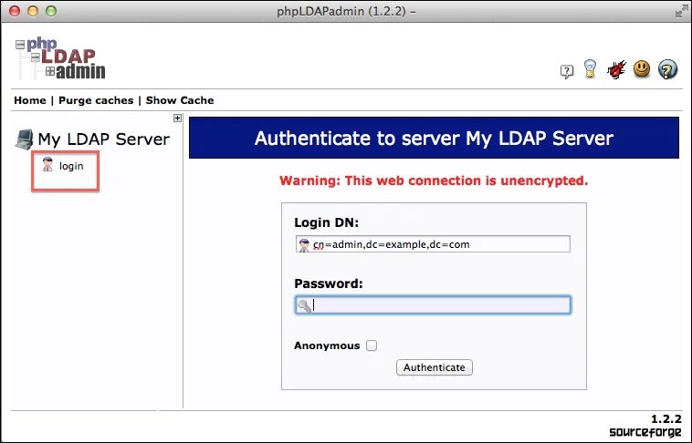Viewport: 692px width, 443px height.
Task: Click the red bug report icon
Action: click(616, 69)
